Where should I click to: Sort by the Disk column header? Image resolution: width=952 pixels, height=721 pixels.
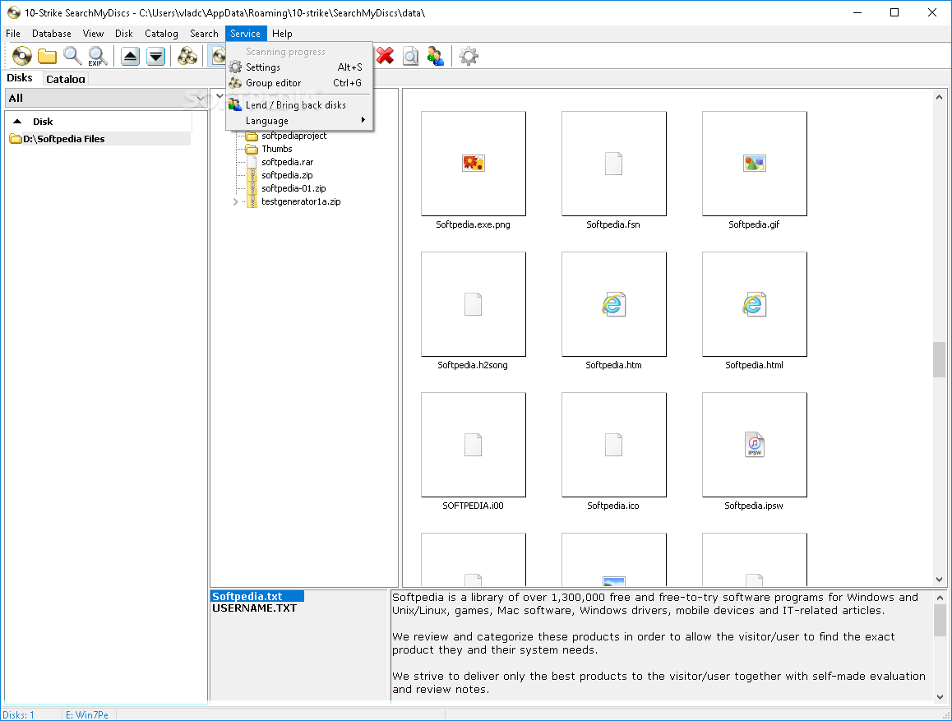pos(99,122)
